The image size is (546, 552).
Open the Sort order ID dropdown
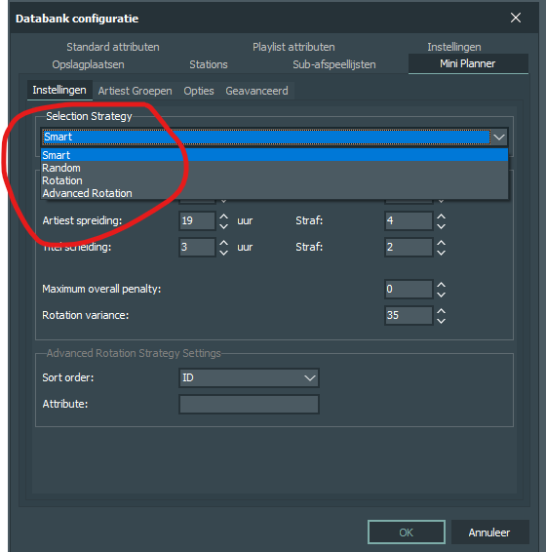pos(249,377)
